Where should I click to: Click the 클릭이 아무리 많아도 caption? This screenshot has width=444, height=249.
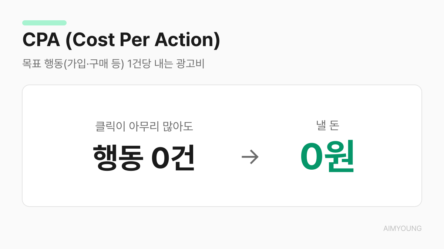click(x=144, y=127)
